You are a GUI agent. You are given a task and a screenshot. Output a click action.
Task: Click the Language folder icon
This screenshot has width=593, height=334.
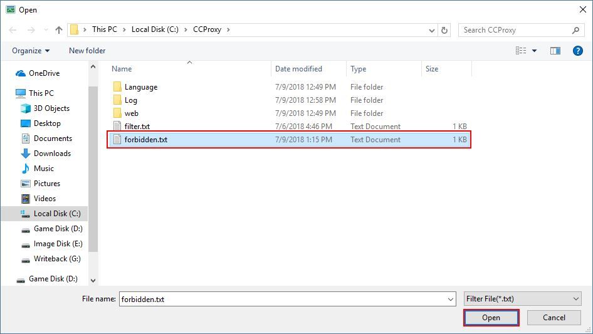pos(117,86)
